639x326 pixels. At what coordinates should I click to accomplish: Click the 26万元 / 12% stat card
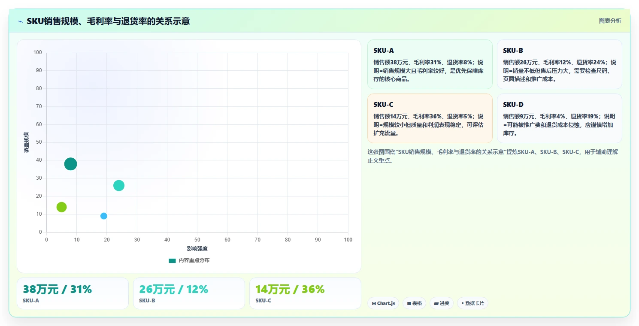click(189, 293)
